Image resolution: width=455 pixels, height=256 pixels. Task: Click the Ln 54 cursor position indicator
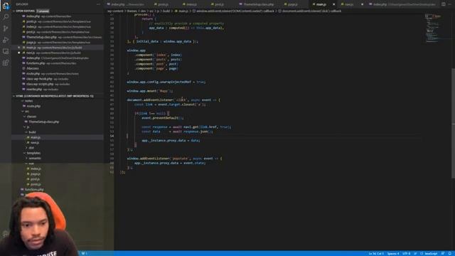376,253
